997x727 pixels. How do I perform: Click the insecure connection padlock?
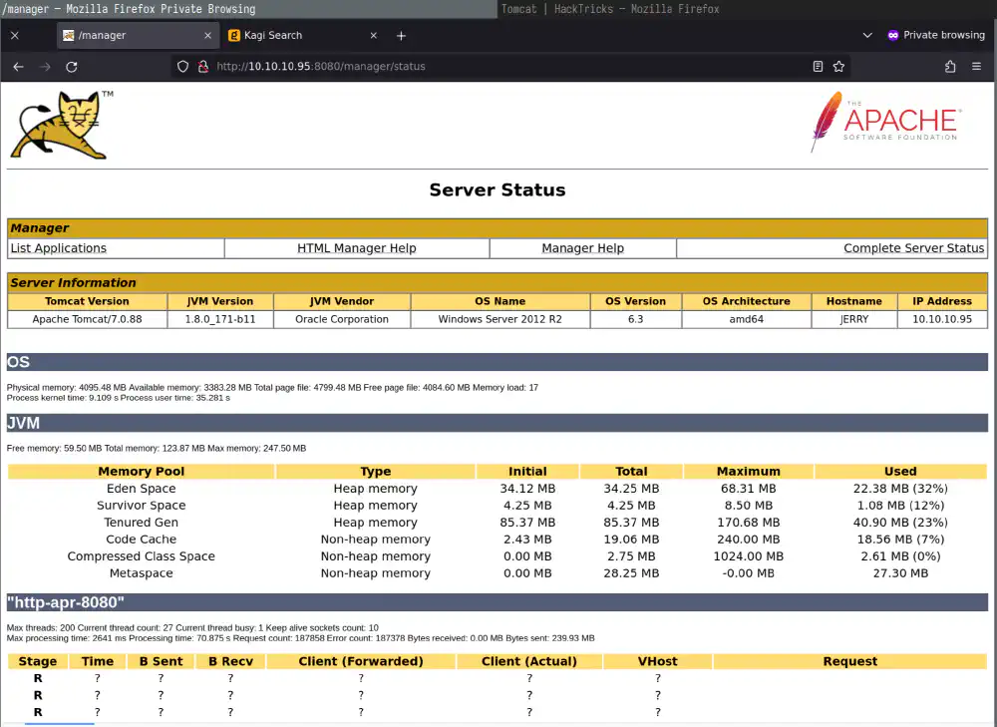202,67
